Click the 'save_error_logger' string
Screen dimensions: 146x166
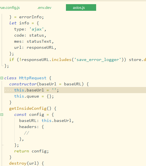pyautogui.click(x=98, y=60)
